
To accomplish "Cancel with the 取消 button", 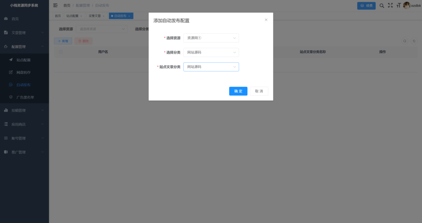I will [259, 91].
